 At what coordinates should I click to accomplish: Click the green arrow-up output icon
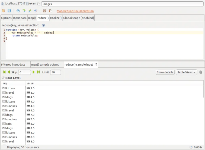coord(30,11)
